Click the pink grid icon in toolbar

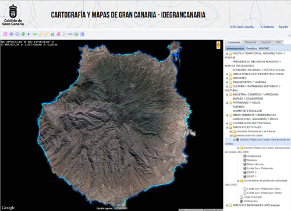pos(5,34)
